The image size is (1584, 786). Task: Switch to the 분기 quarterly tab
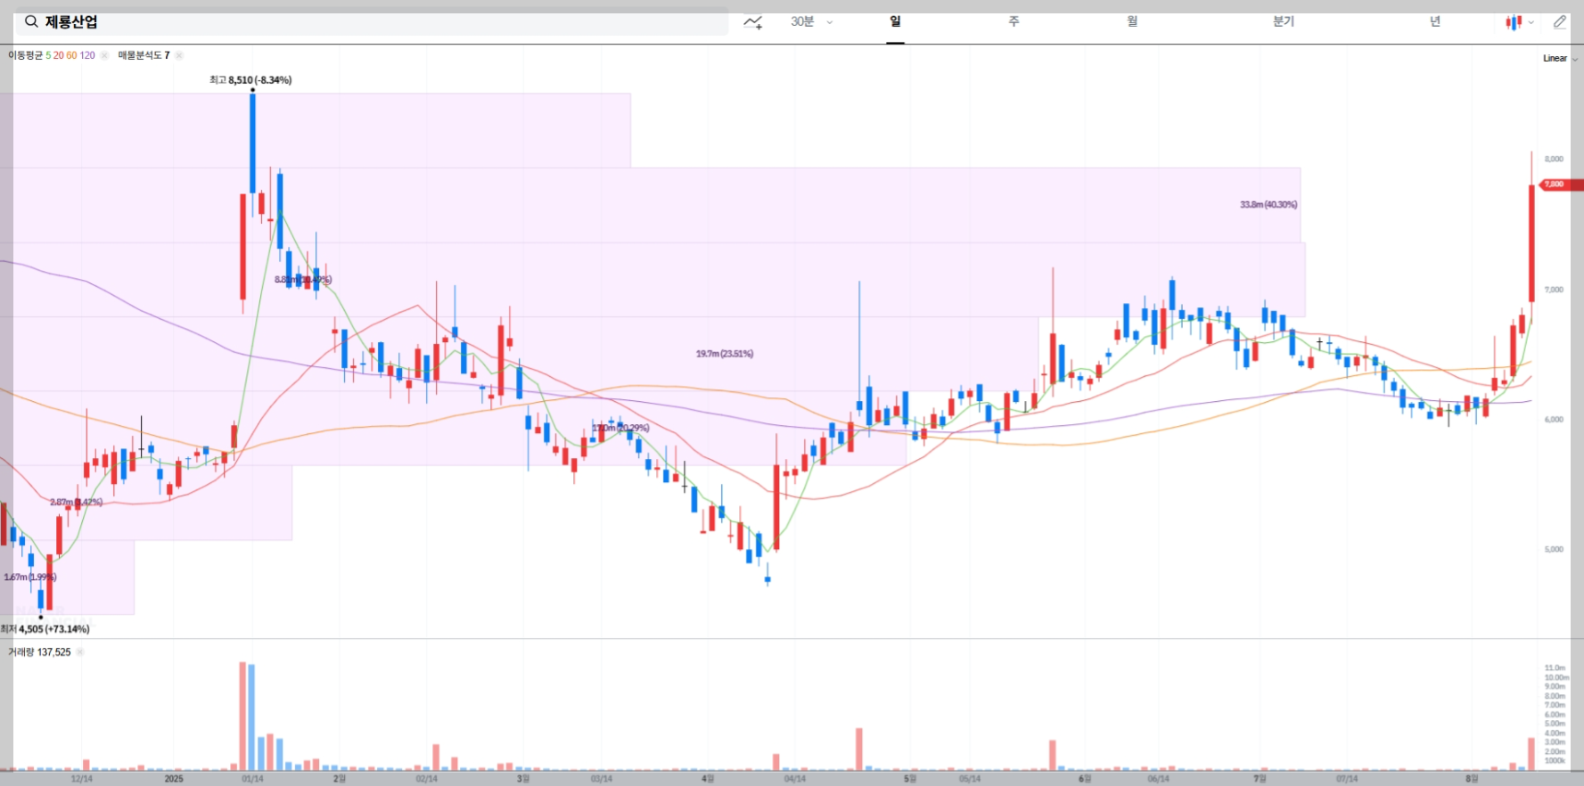coord(1284,21)
